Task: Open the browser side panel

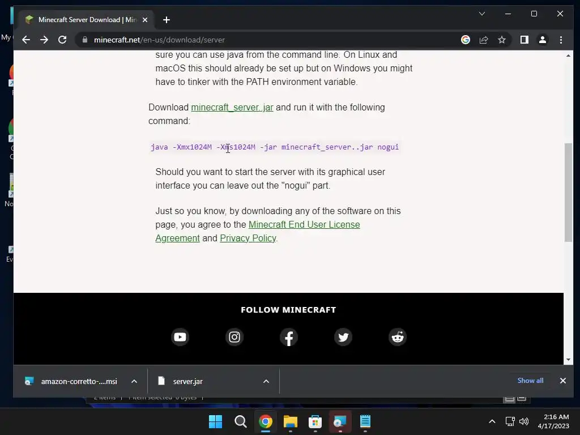Action: [x=524, y=40]
